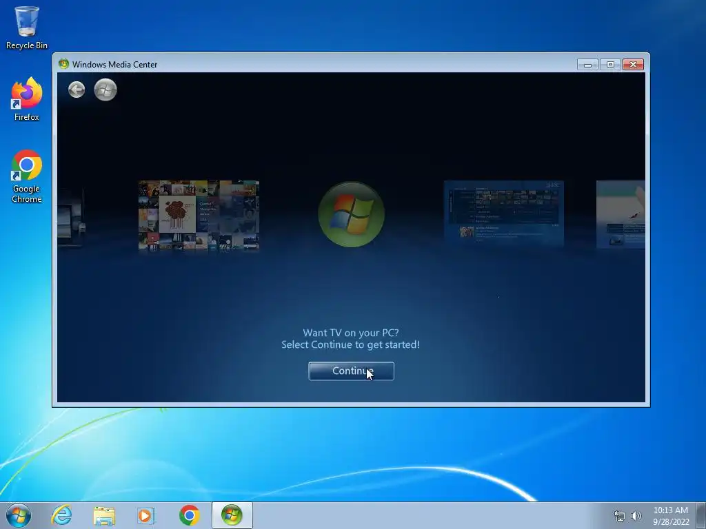Click the 'Want TV on your PC?' text
706x529 pixels.
[x=351, y=333]
